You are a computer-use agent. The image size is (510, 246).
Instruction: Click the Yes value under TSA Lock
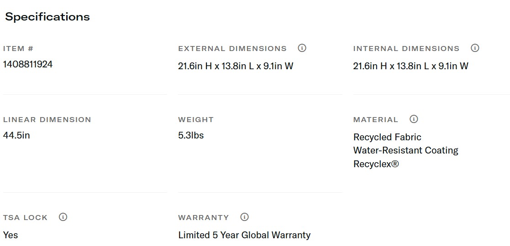(x=11, y=235)
